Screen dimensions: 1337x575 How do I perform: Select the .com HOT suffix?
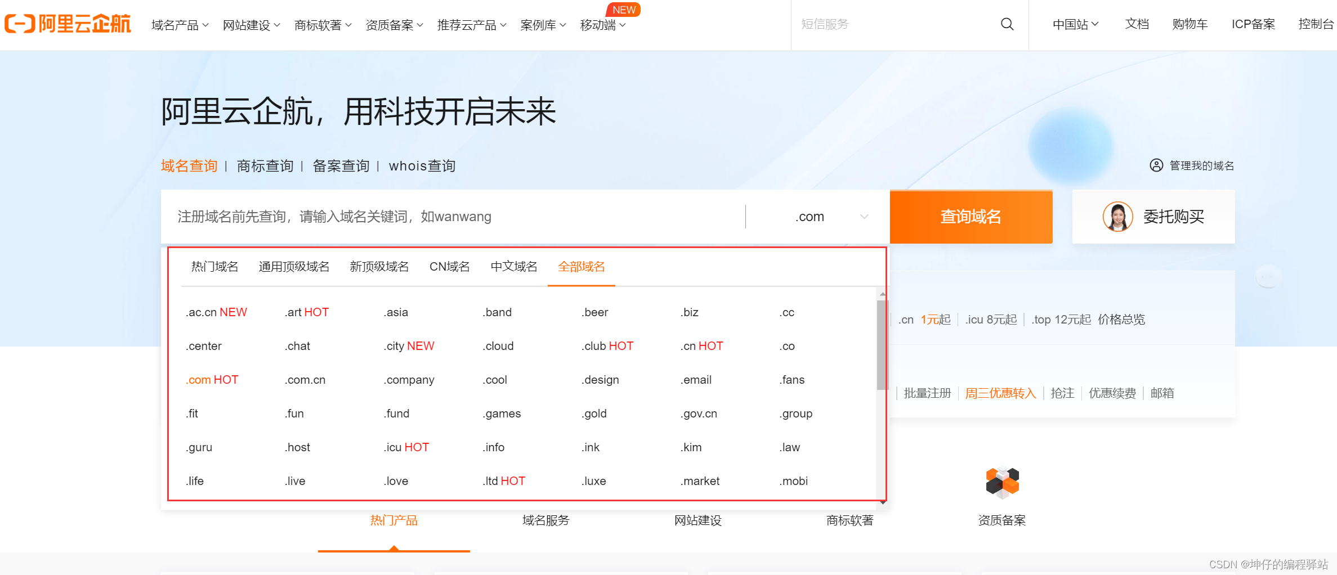[212, 380]
